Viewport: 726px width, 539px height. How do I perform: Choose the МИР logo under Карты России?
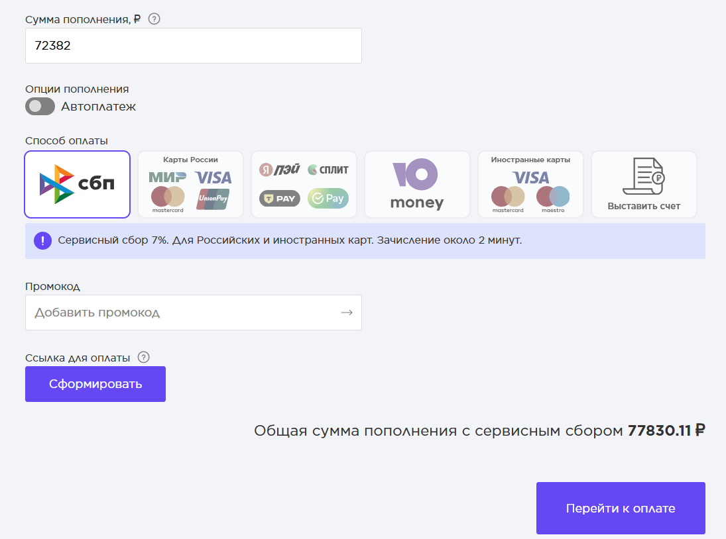coord(167,177)
